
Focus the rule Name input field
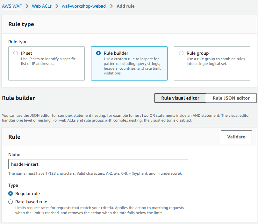(x=98, y=164)
